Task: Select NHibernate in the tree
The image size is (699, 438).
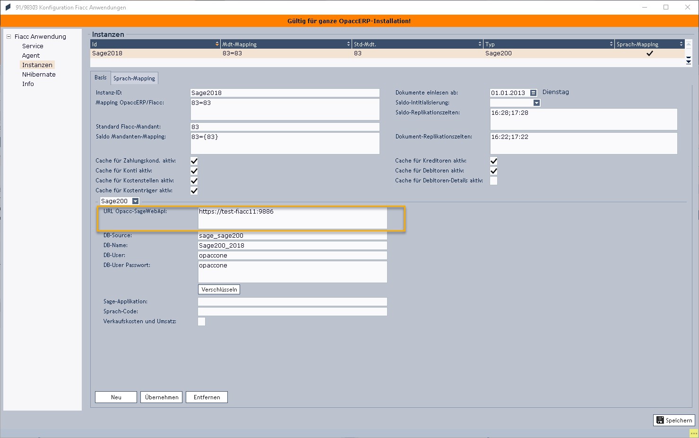Action: pyautogui.click(x=39, y=74)
